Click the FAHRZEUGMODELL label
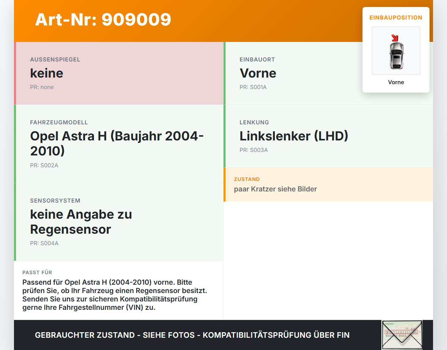447x350 pixels. [x=59, y=122]
